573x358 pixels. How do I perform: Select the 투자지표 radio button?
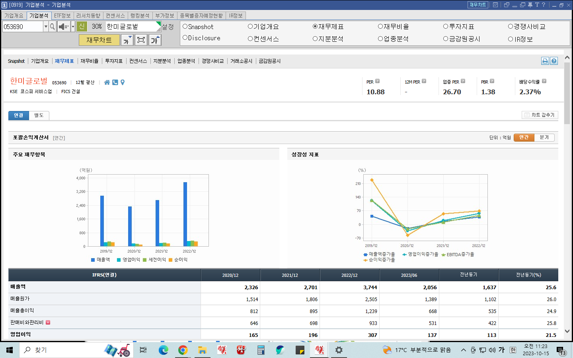(x=446, y=26)
